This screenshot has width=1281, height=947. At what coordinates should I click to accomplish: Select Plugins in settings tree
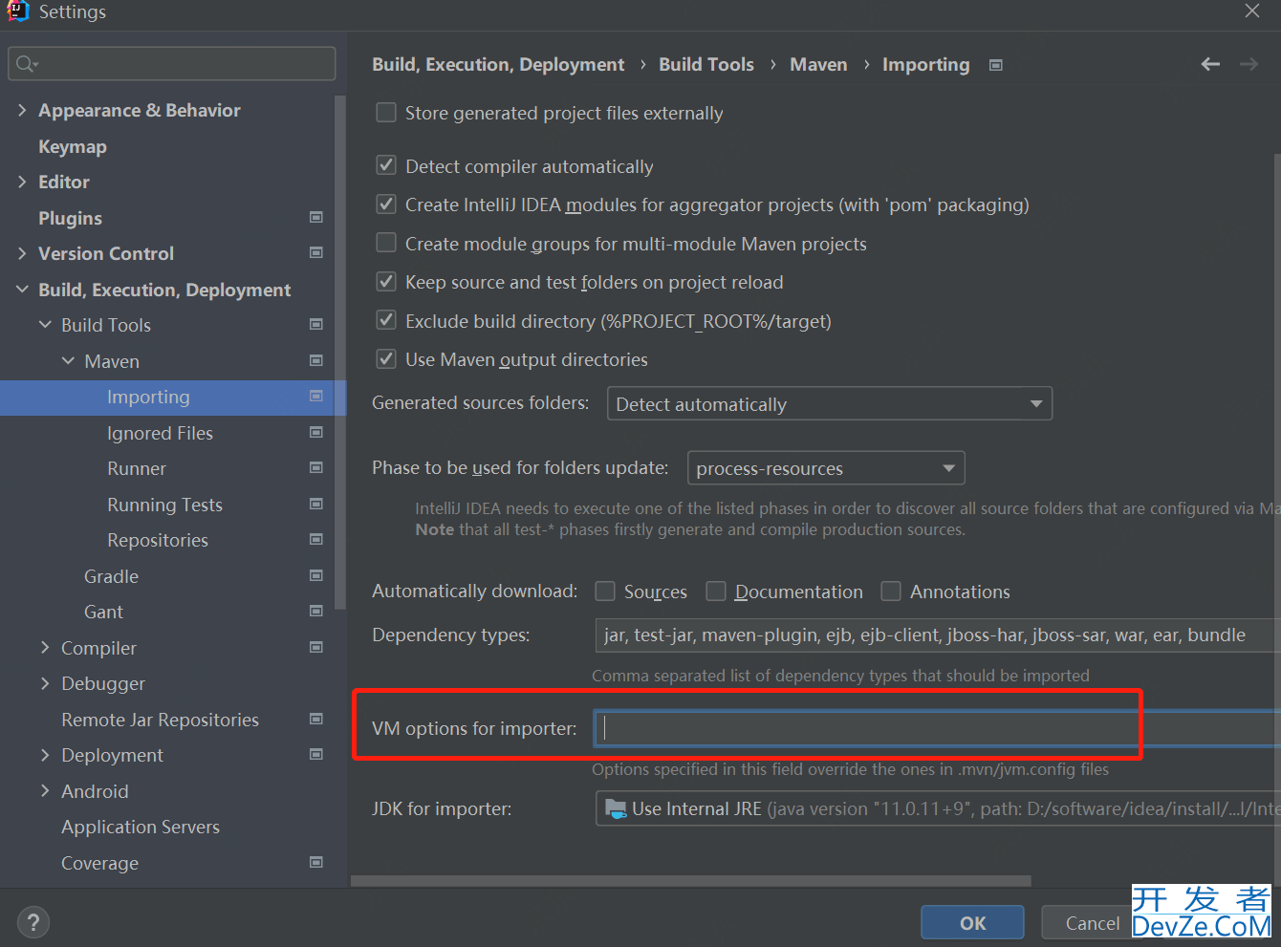pos(70,218)
